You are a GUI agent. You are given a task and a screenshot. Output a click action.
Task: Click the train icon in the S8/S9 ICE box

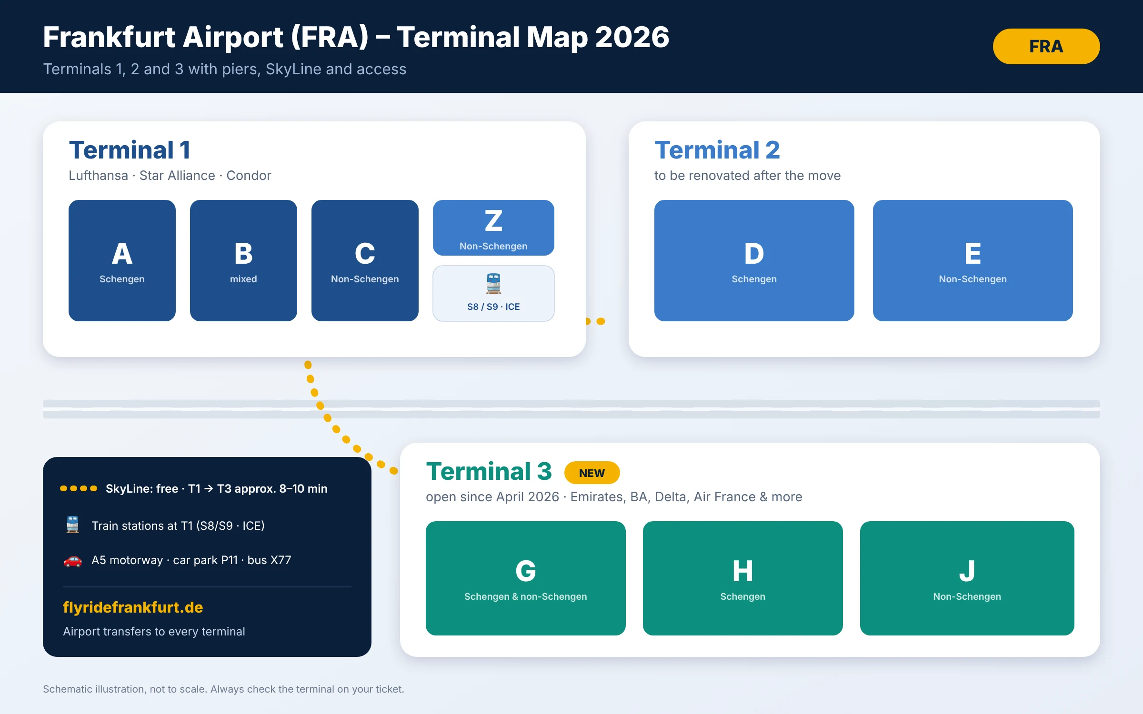pyautogui.click(x=493, y=283)
